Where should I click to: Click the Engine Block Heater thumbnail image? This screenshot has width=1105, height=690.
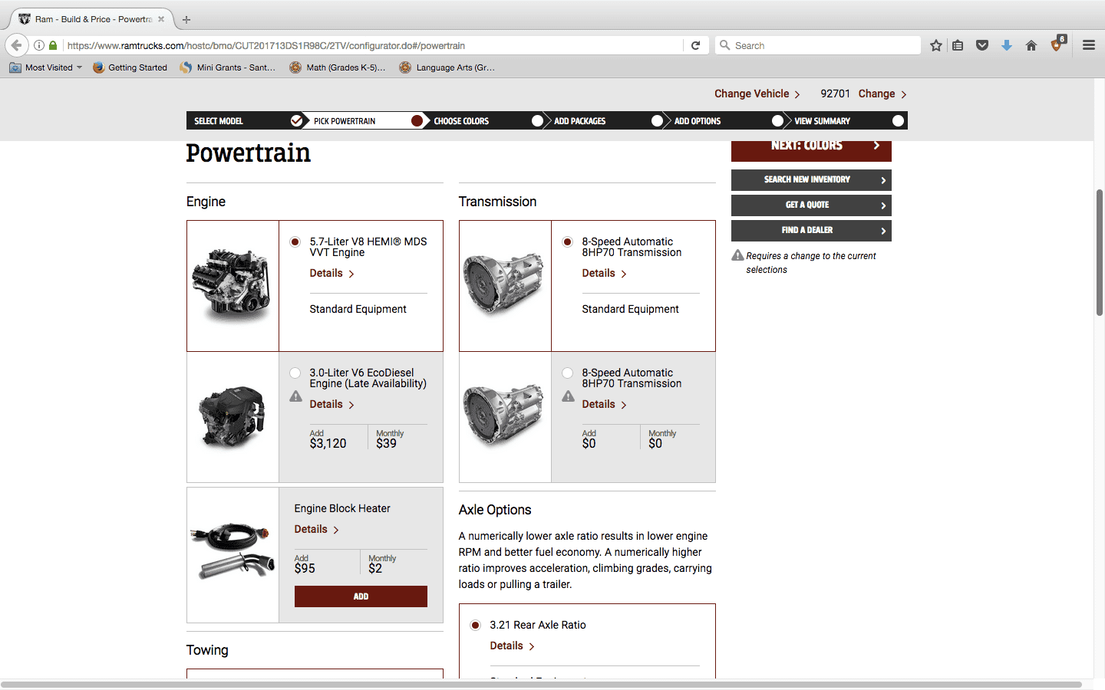click(x=233, y=555)
